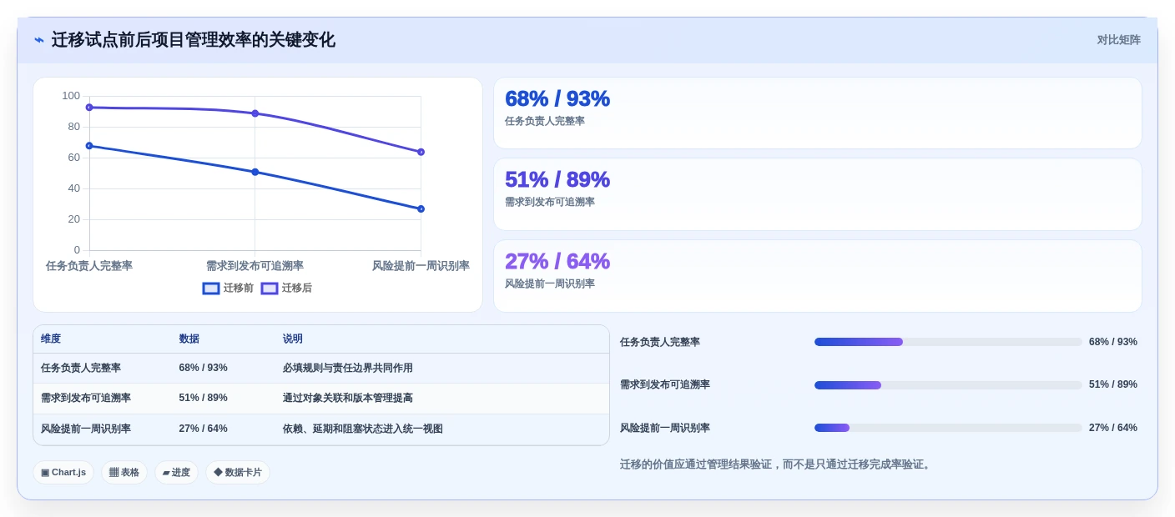1175x517 pixels.
Task: Click the 进度 tag chip
Action: (x=176, y=473)
